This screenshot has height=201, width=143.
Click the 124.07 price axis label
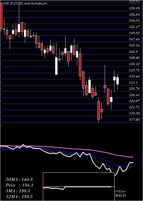pyautogui.click(x=134, y=101)
